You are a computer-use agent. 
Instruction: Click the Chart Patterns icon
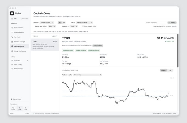(x=12, y=32)
